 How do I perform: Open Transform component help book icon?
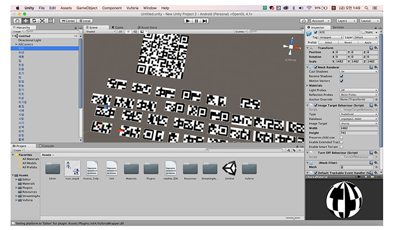(371, 48)
